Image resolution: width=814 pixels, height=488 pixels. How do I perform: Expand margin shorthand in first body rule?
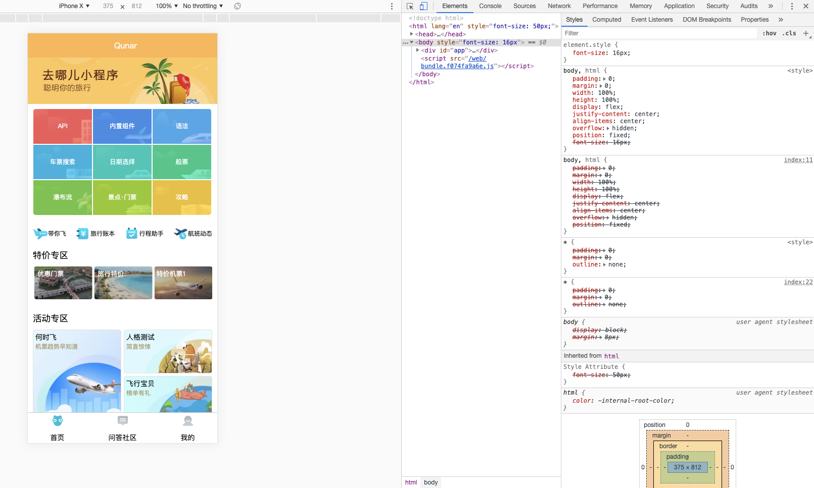(601, 86)
